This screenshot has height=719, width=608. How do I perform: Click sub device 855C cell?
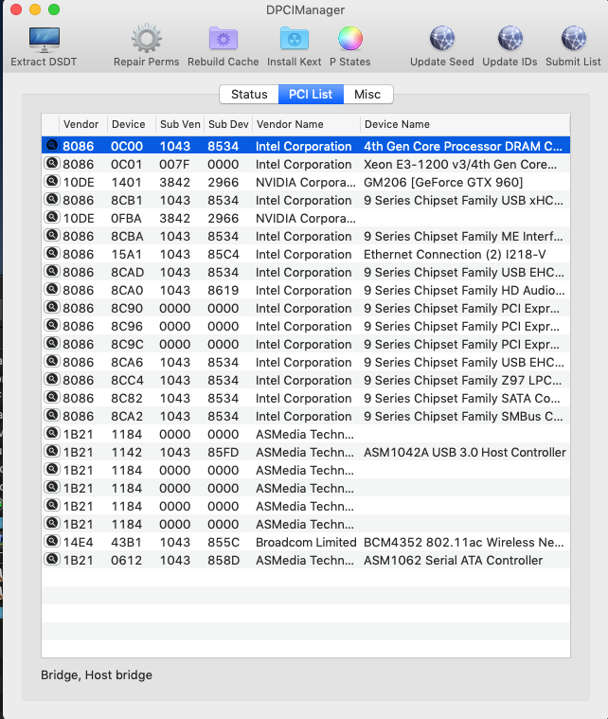click(224, 543)
